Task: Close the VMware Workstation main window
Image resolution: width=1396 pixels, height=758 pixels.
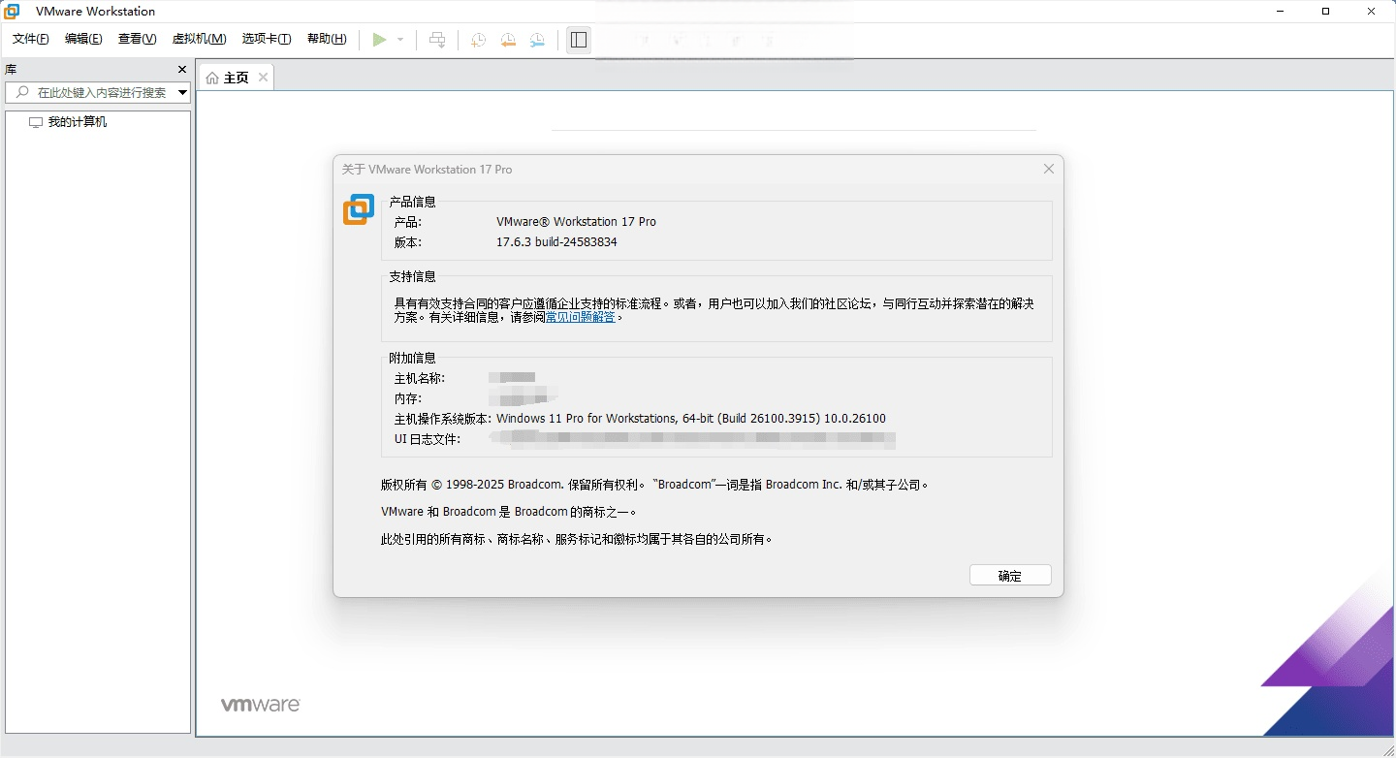Action: pos(1371,12)
